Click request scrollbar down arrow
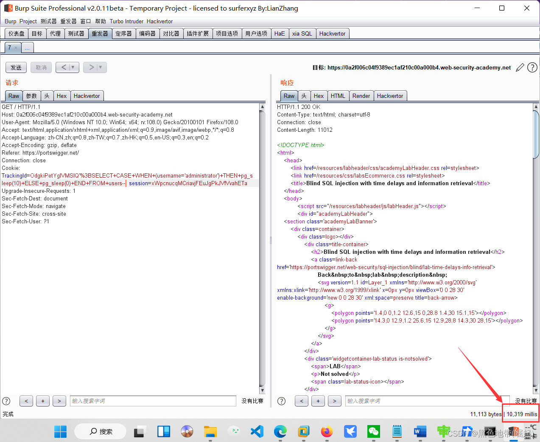 262,390
